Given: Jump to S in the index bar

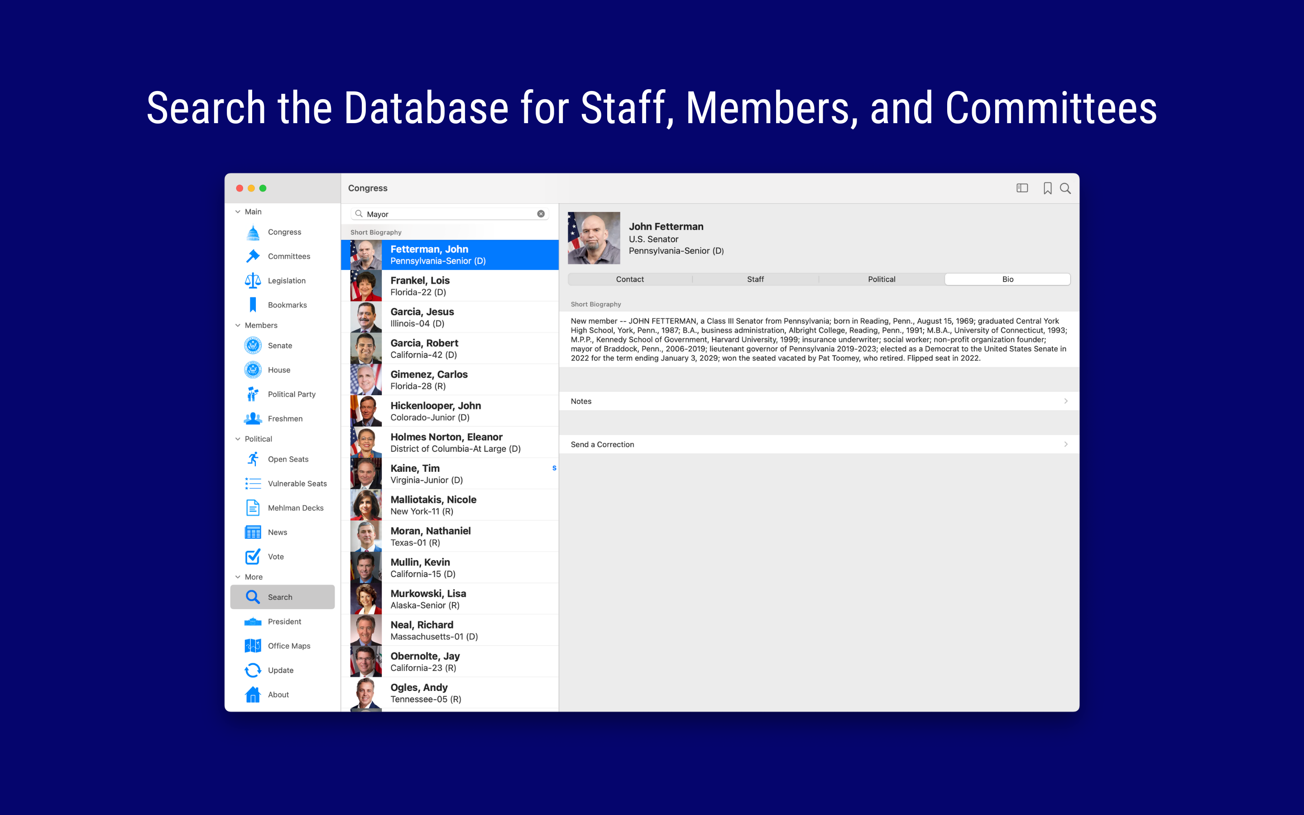Looking at the screenshot, I should (554, 468).
